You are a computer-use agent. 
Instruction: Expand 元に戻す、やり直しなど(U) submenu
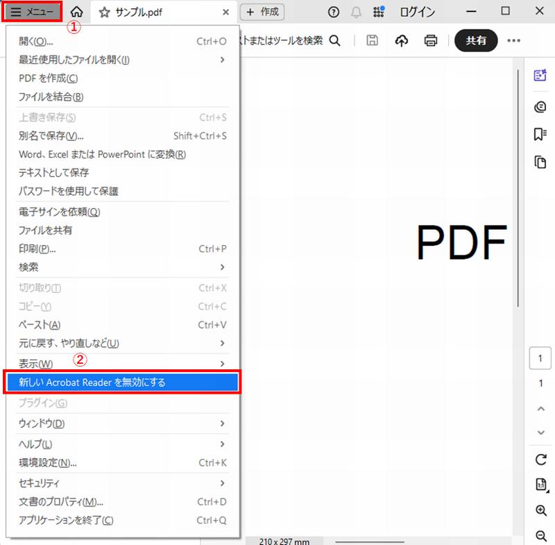(x=123, y=343)
